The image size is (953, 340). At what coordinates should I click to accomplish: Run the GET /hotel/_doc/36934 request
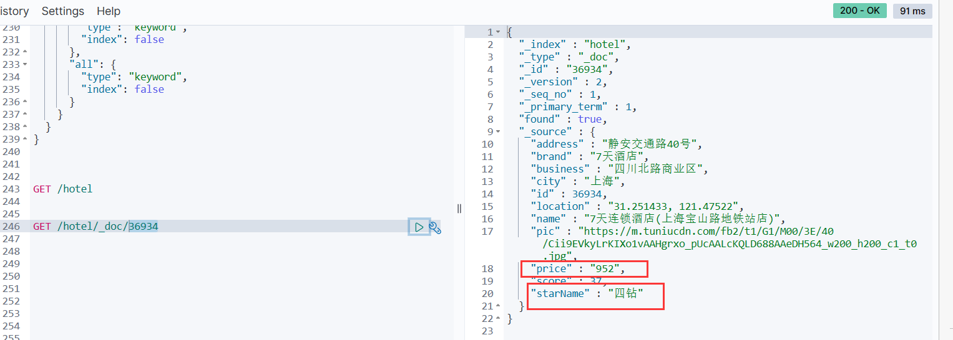pyautogui.click(x=419, y=227)
